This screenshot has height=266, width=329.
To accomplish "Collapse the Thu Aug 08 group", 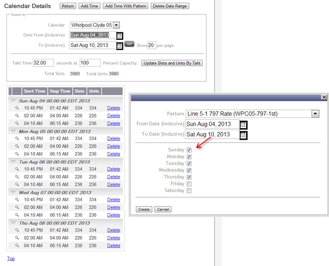I will click(x=13, y=223).
